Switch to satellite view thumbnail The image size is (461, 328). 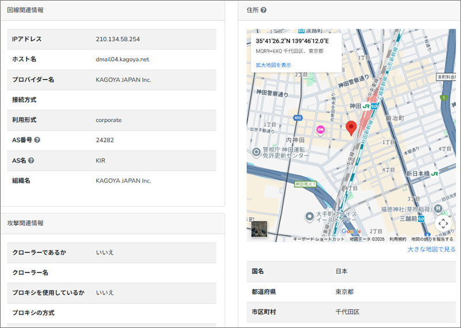pyautogui.click(x=259, y=229)
